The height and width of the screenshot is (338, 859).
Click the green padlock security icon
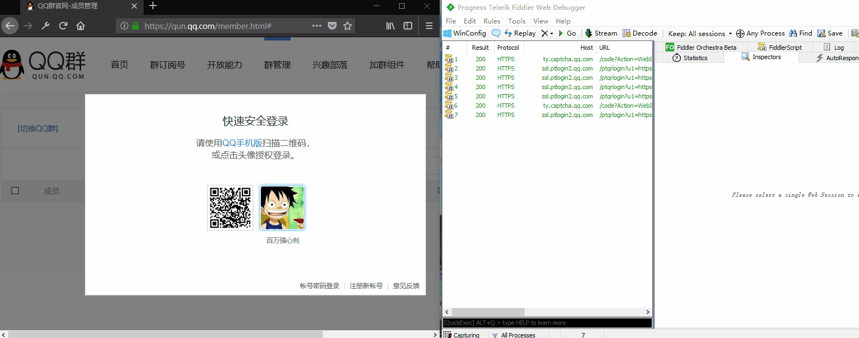[x=135, y=26]
